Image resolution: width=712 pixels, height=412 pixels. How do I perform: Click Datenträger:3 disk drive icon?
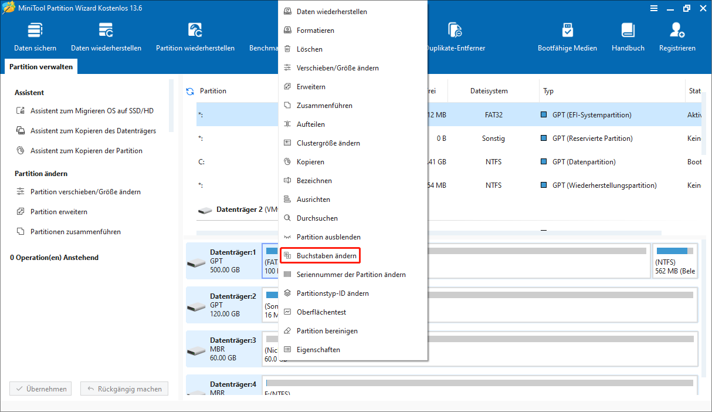pyautogui.click(x=197, y=350)
